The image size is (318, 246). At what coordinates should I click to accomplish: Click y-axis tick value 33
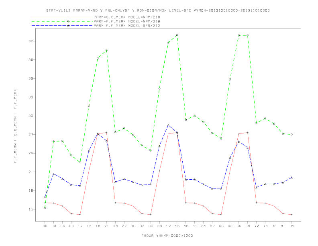[31, 97]
